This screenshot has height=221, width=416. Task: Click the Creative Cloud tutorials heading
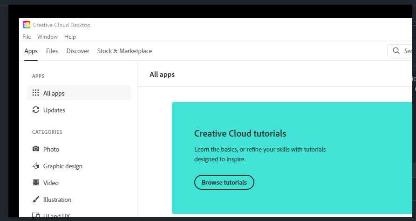pos(240,133)
